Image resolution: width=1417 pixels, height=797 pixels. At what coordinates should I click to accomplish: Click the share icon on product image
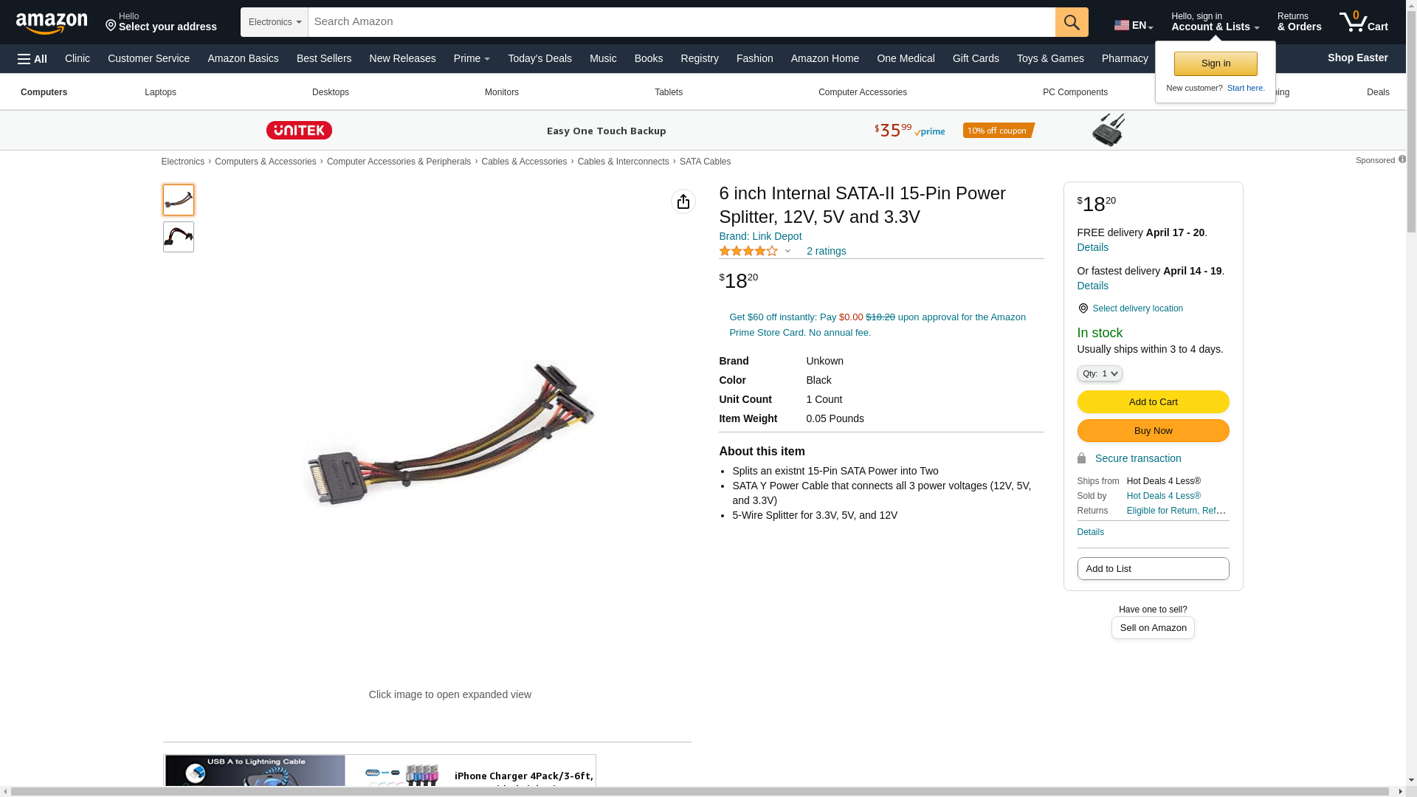(x=683, y=201)
